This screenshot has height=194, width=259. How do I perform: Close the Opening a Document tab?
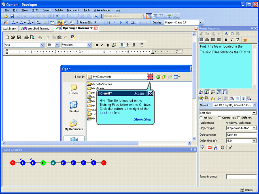(96, 28)
